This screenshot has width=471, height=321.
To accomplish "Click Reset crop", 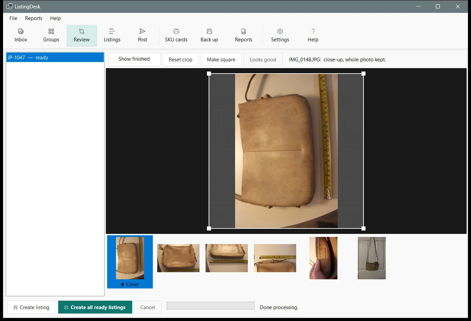I will pos(181,59).
